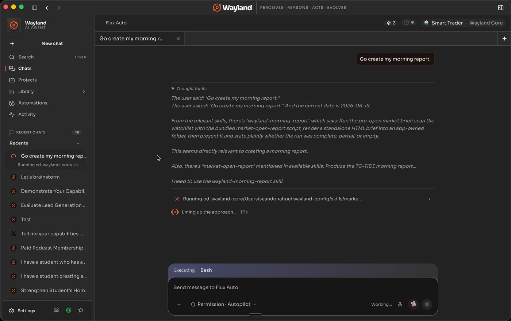Open the 'Demonstrate Your Capabil.' chat
511x321 pixels.
click(x=46, y=191)
